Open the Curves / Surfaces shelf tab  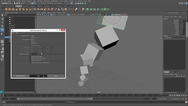point(10,6)
